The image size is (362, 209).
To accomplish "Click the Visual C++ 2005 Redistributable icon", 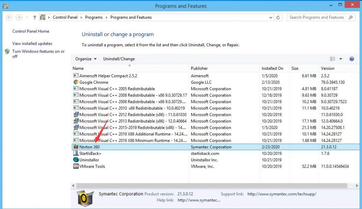I will point(76,88).
